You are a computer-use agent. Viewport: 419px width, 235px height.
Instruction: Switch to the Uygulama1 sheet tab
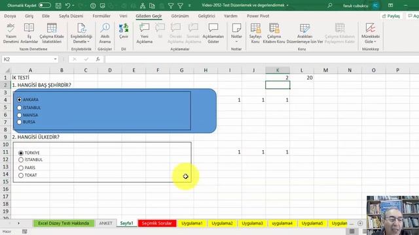192,223
